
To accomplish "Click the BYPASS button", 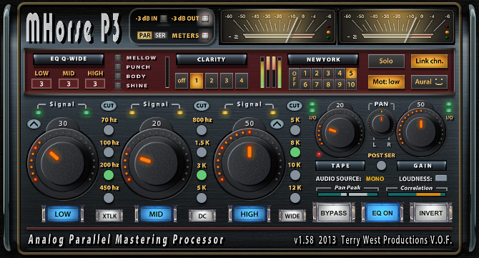I will point(334,212).
